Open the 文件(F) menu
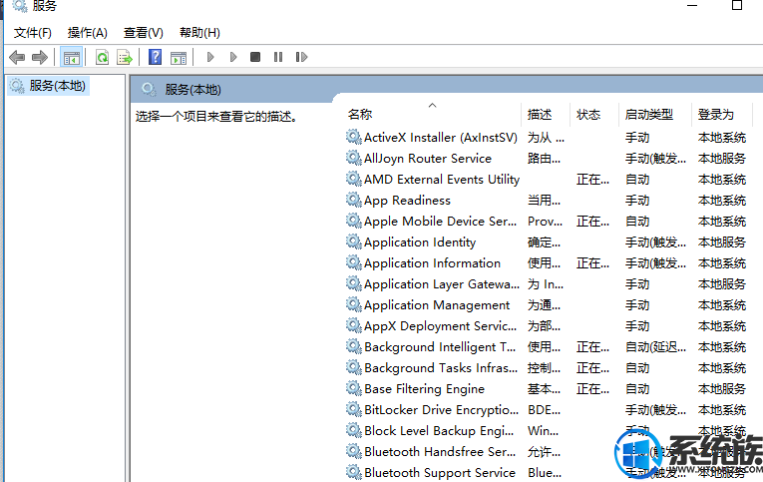This screenshot has height=482, width=763. pyautogui.click(x=33, y=33)
